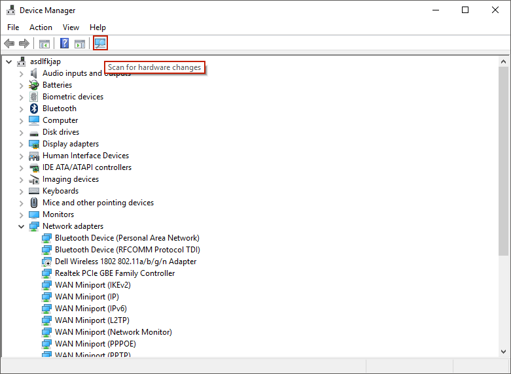Click the Human Interface Devices icon

tap(34, 156)
